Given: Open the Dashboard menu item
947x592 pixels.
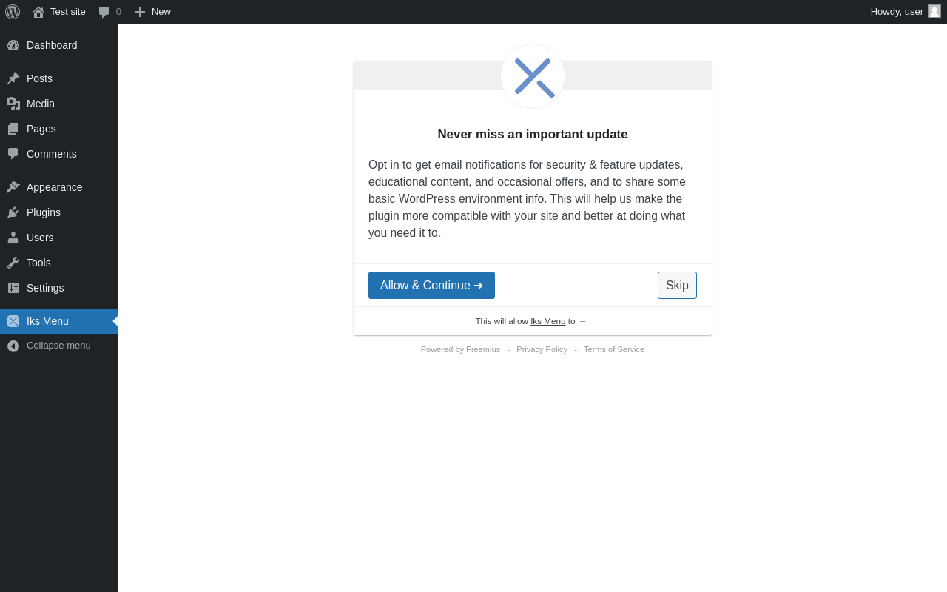Looking at the screenshot, I should coord(52,45).
